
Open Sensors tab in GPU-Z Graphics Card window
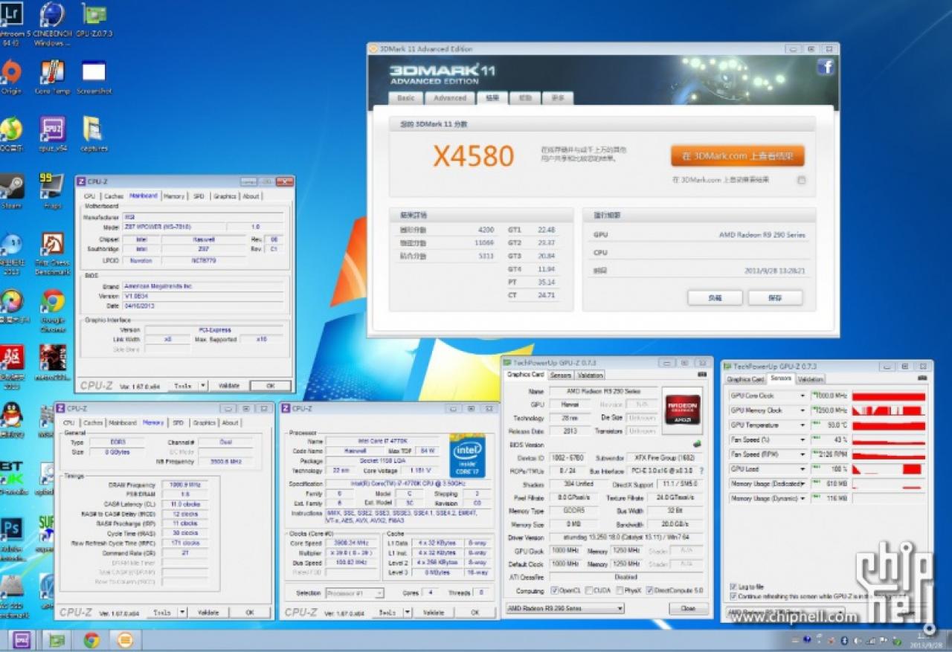click(561, 375)
